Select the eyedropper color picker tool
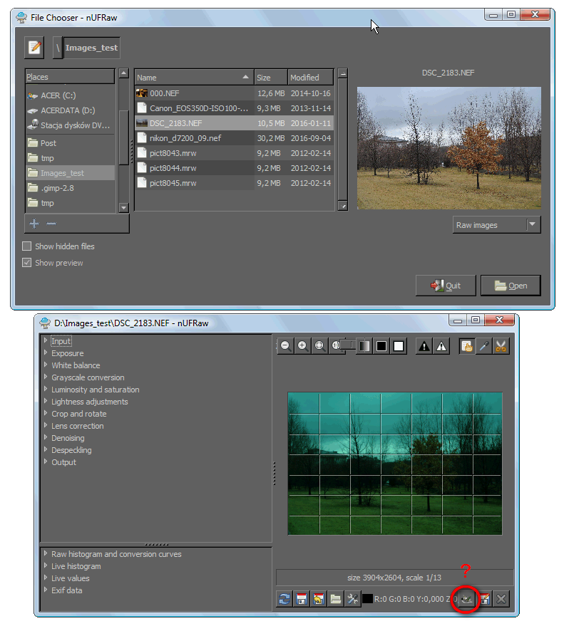Image resolution: width=569 pixels, height=626 pixels. [484, 346]
